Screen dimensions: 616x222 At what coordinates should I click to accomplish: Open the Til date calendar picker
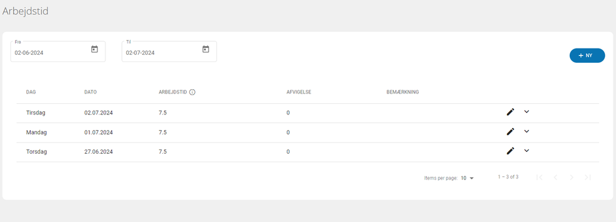pos(205,49)
